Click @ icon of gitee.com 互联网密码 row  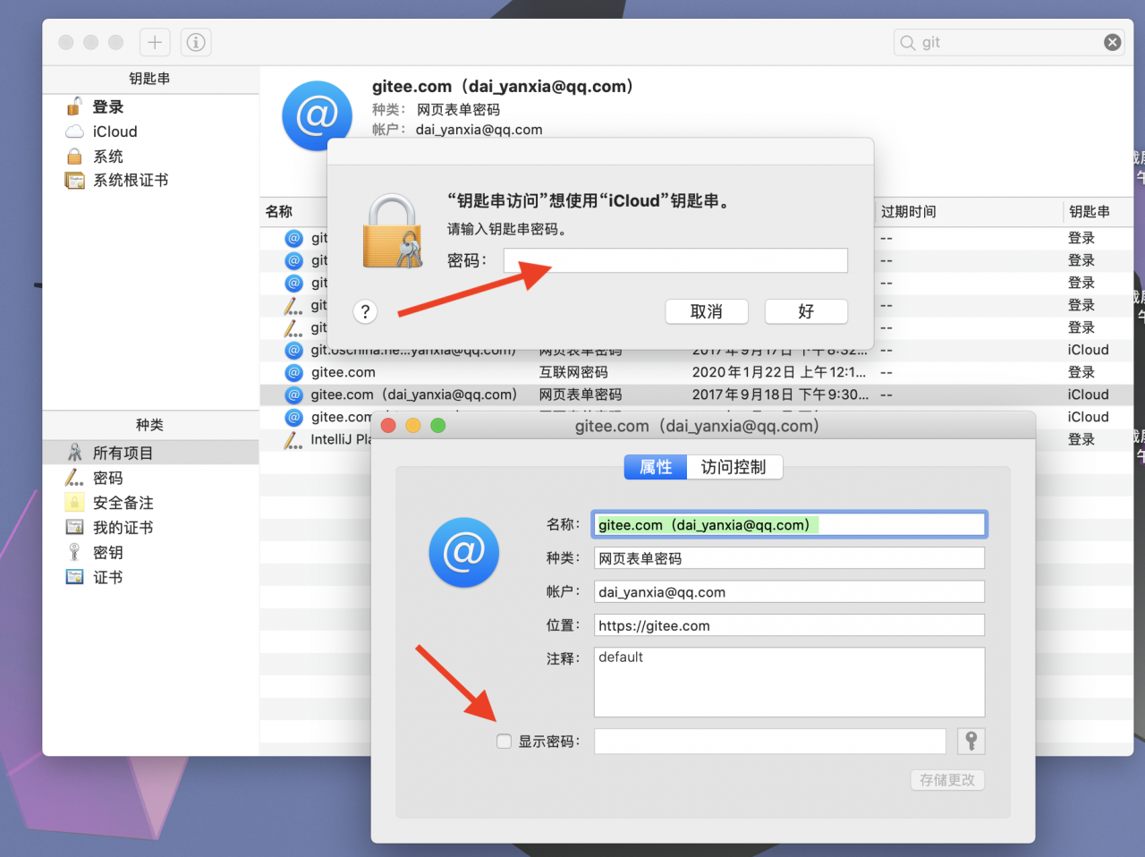(x=293, y=372)
